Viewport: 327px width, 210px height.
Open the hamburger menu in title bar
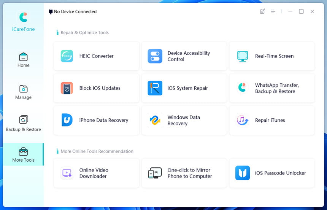pyautogui.click(x=273, y=11)
